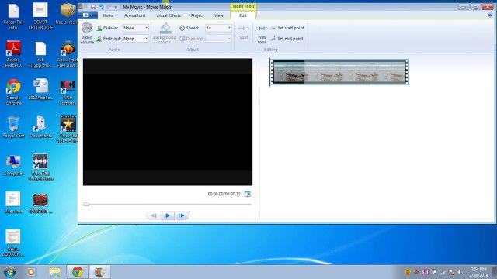Open the Career Fair info file
Image resolution: width=497 pixels, height=279 pixels.
[13, 16]
